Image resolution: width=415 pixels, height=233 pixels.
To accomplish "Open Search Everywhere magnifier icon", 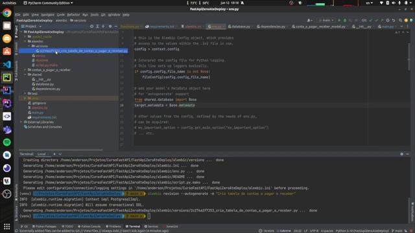I will click(401, 20).
